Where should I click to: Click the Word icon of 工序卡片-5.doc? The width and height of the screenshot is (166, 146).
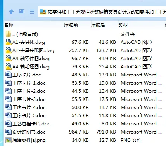(x=9, y=115)
